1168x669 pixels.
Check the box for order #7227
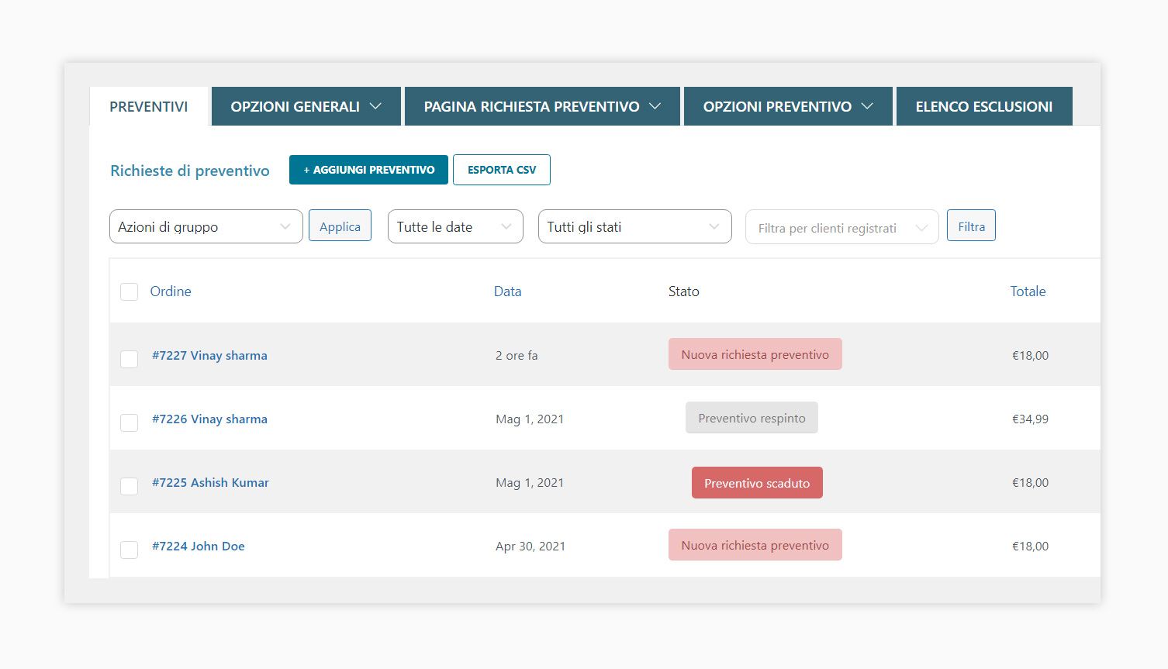point(130,359)
